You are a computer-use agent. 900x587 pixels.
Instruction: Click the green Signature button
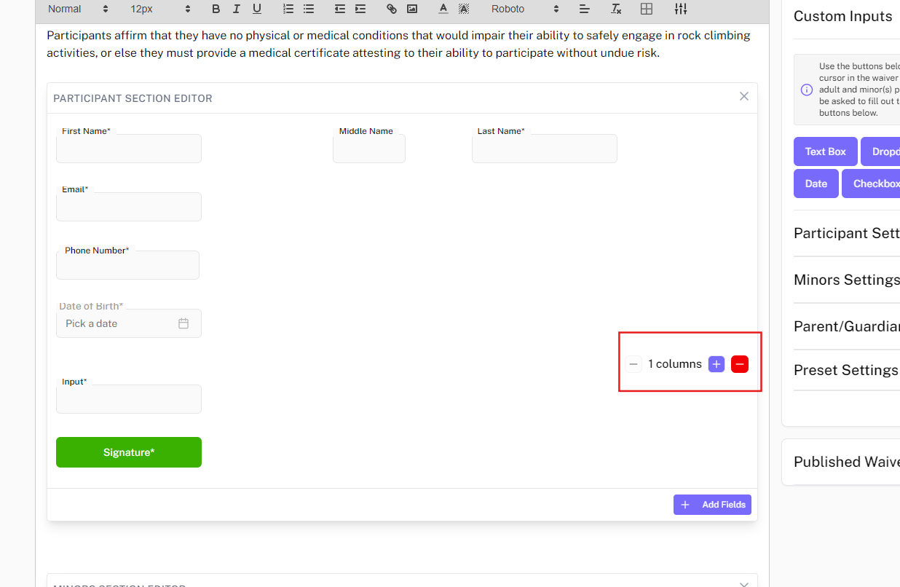coord(129,452)
